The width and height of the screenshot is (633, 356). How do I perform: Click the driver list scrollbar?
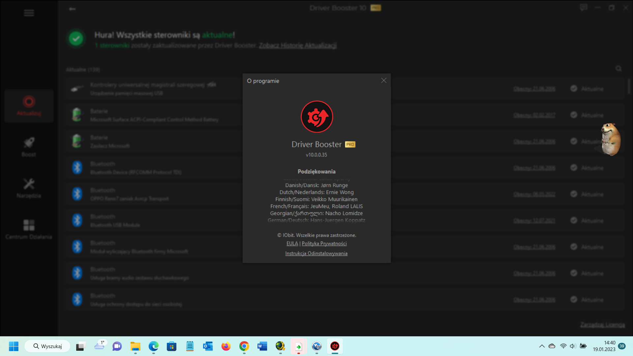click(629, 86)
